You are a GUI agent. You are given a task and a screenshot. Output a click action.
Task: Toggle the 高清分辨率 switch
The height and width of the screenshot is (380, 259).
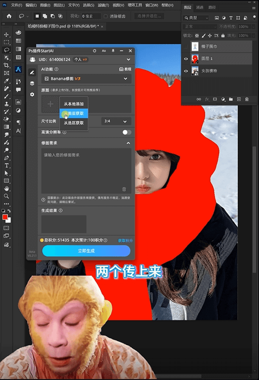(x=127, y=132)
